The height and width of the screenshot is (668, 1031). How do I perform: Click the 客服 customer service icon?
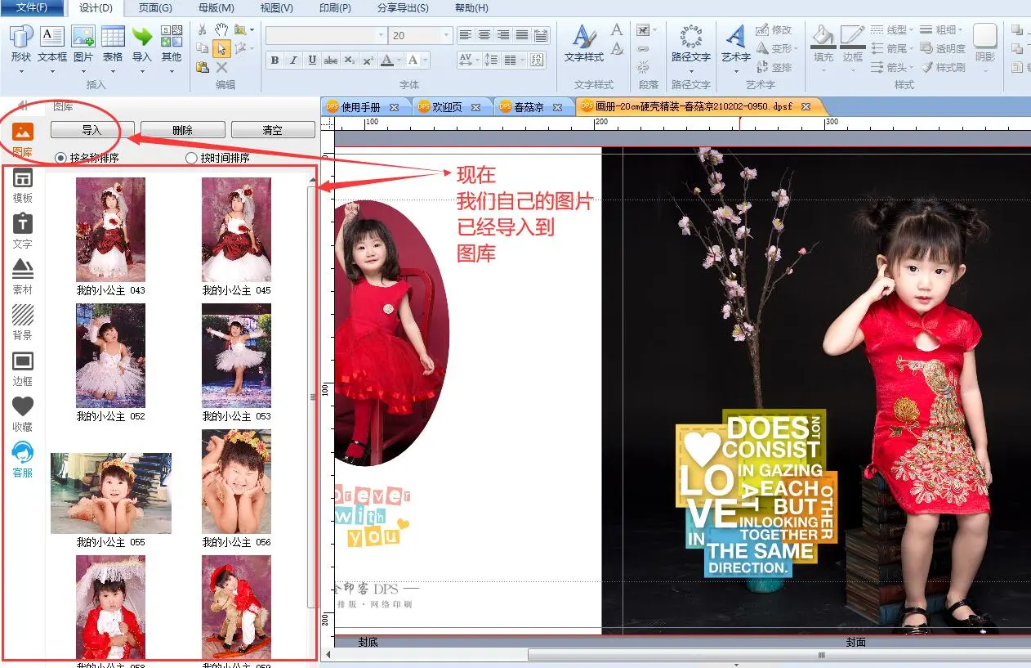pyautogui.click(x=22, y=459)
